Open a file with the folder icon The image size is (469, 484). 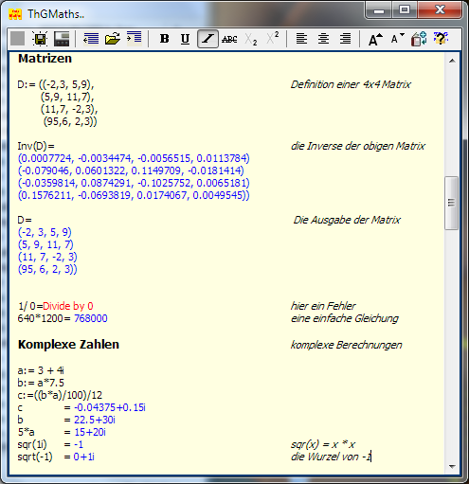coord(113,39)
